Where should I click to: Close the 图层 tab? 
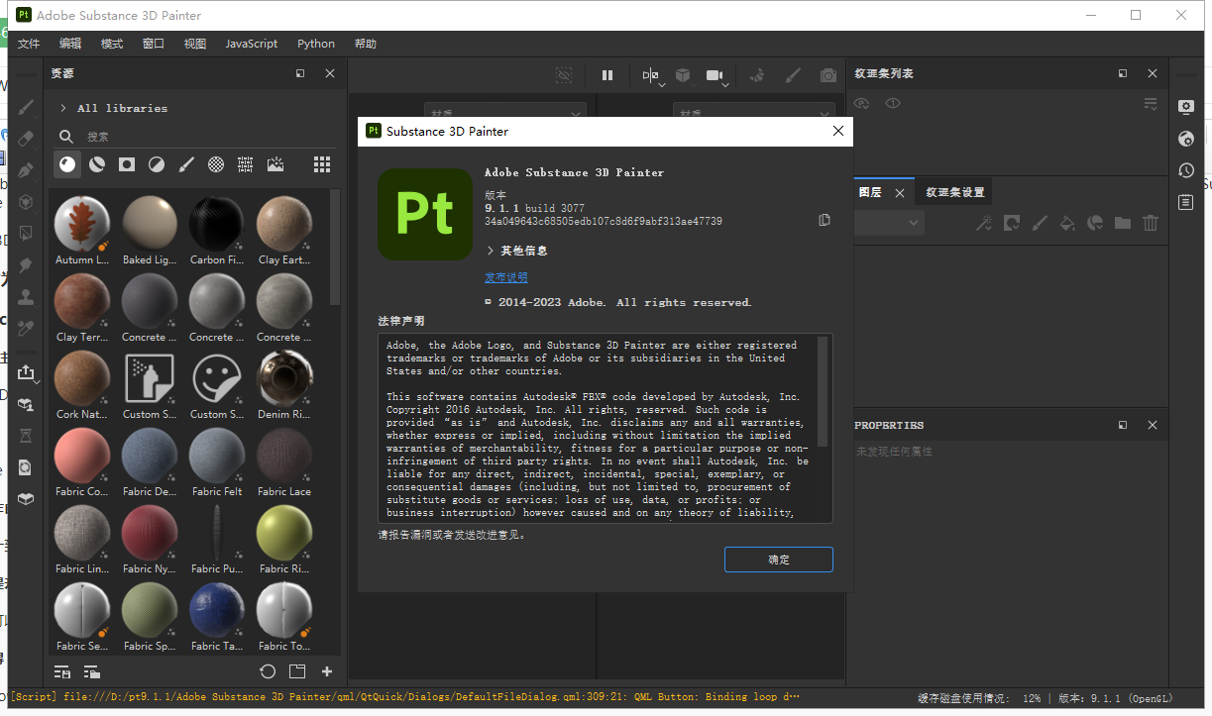[900, 192]
